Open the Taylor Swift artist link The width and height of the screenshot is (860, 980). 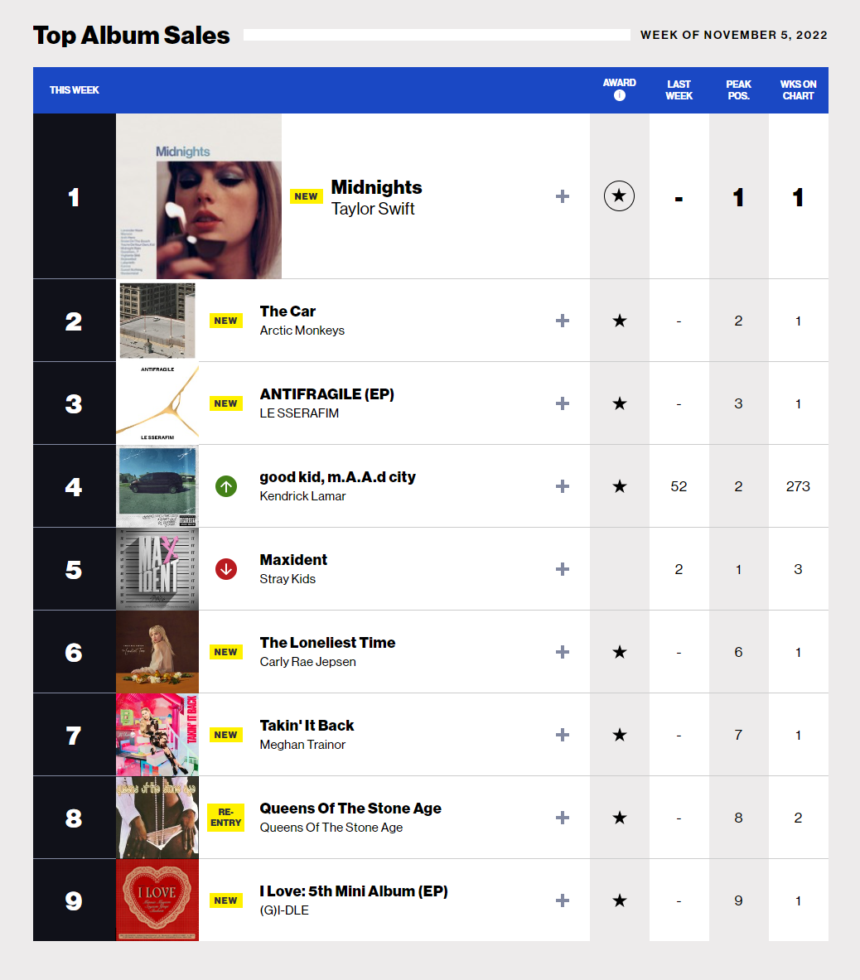point(373,209)
